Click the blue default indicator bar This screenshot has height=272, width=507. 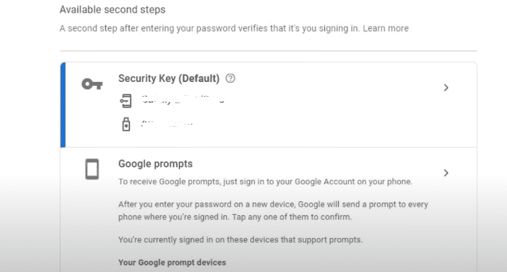pos(63,104)
